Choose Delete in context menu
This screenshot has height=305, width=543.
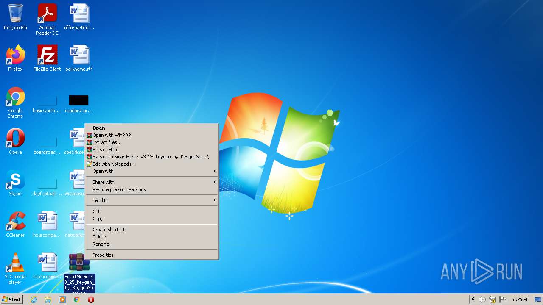click(152, 237)
